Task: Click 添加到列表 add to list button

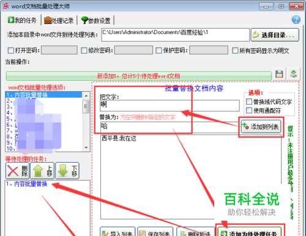Action: point(261,127)
